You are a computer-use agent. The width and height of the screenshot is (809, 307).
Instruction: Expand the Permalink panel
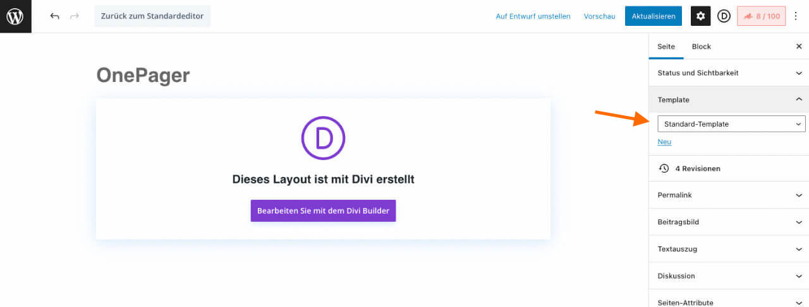tap(729, 195)
